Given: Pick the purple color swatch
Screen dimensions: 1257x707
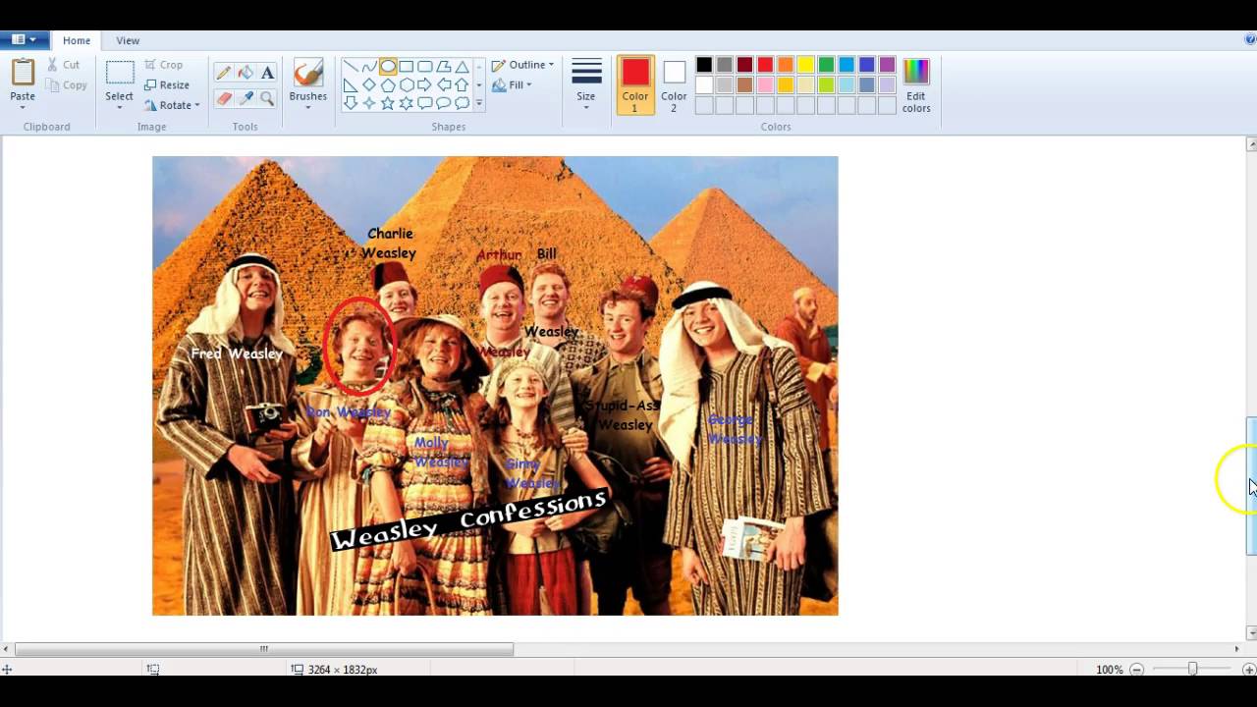Looking at the screenshot, I should coord(887,65).
